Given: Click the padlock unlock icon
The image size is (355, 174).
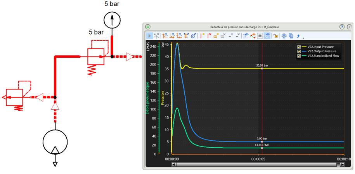Looking at the screenshot, I should [x=275, y=36].
